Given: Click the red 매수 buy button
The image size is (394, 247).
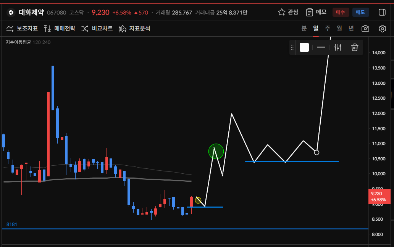Looking at the screenshot, I should point(341,12).
